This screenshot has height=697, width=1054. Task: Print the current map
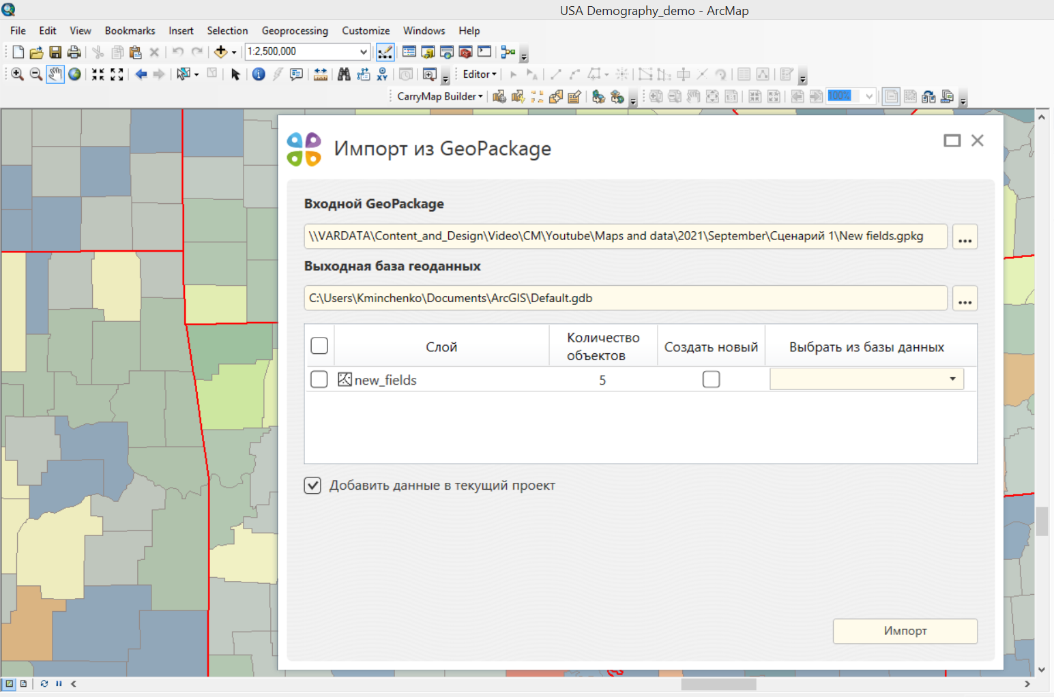(x=74, y=52)
